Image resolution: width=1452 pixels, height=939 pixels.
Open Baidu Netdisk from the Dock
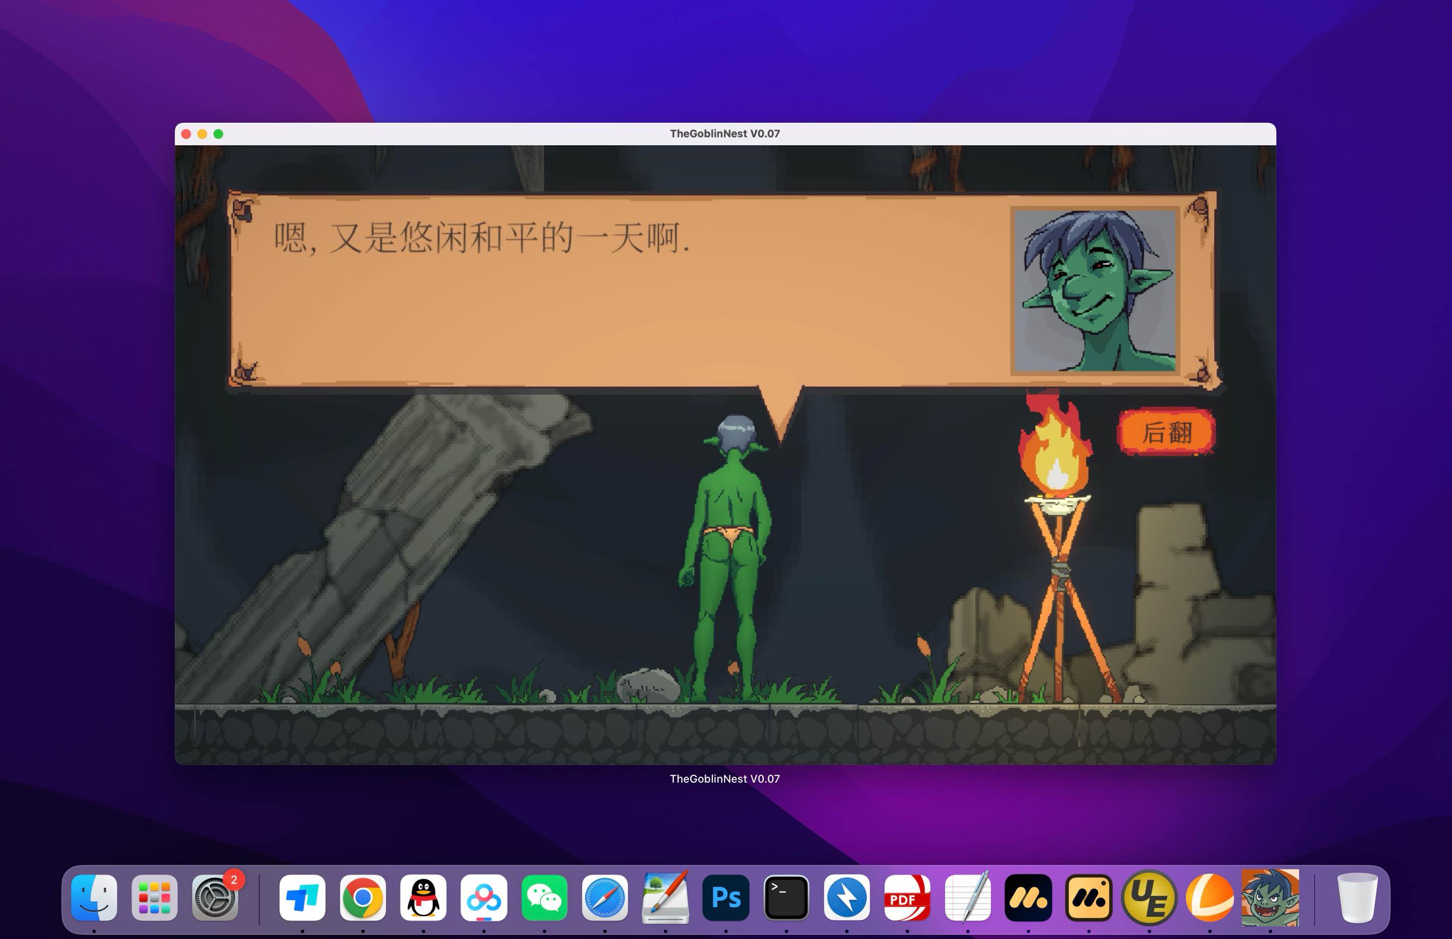(485, 898)
